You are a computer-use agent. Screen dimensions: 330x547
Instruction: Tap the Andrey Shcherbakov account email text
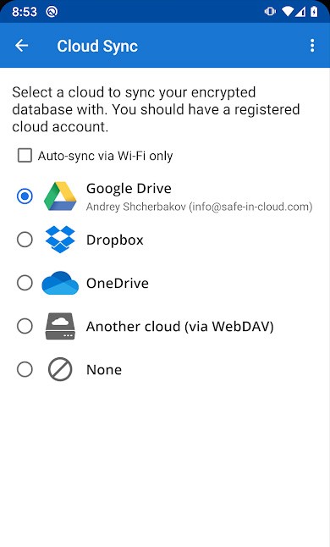click(199, 207)
